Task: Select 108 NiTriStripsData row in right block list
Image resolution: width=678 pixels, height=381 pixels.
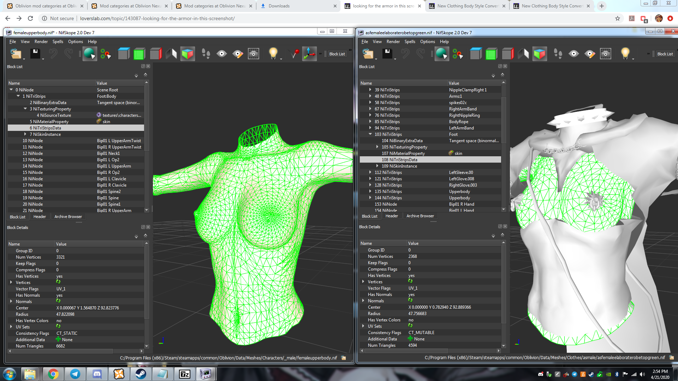Action: tap(430, 159)
